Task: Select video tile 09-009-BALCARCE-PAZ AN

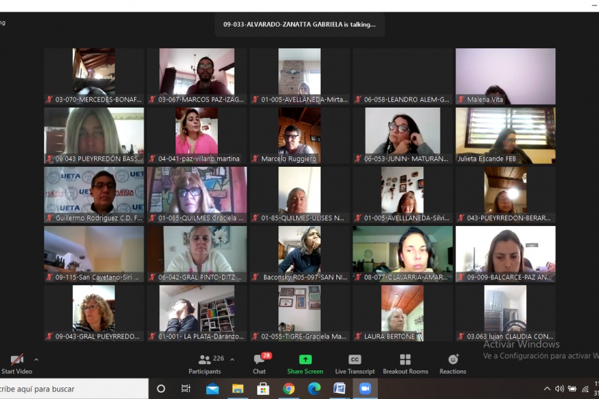Action: click(505, 254)
